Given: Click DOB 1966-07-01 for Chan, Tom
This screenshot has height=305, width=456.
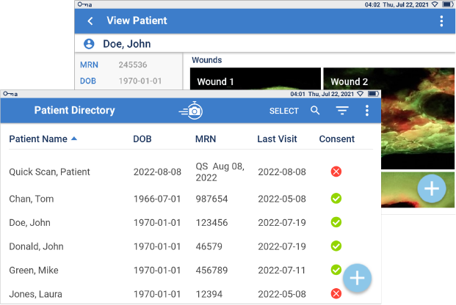Looking at the screenshot, I should (x=157, y=199).
